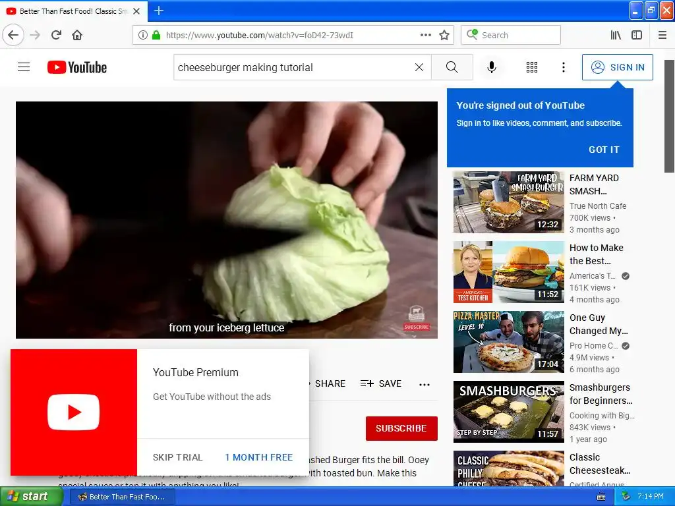
Task: Open more actions ellipsis under video
Action: point(425,384)
